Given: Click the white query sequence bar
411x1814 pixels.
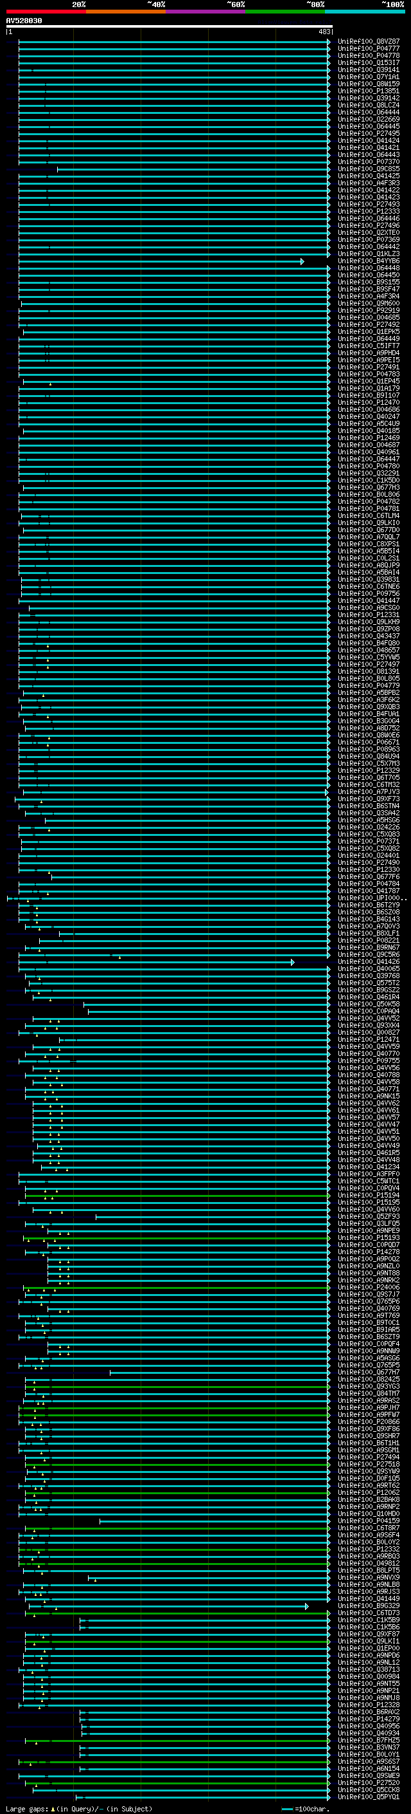Looking at the screenshot, I should tap(170, 27).
